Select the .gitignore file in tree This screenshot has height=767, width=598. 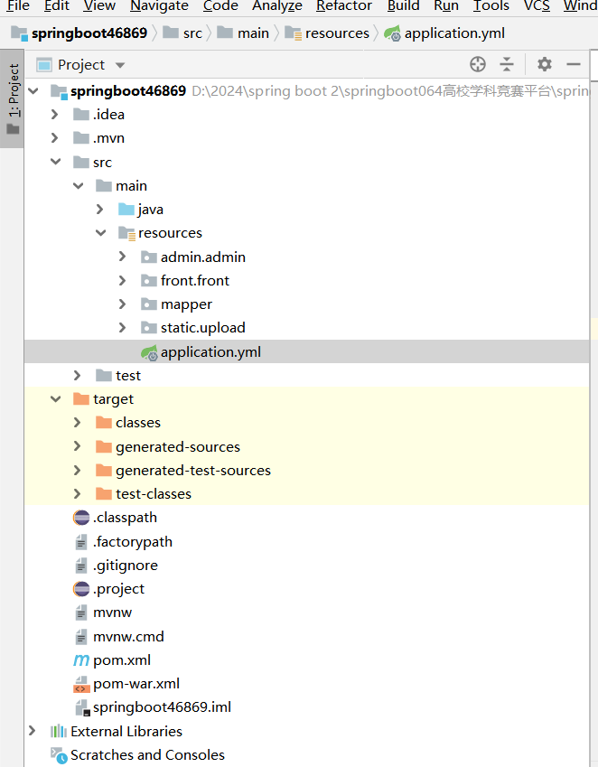tap(125, 566)
